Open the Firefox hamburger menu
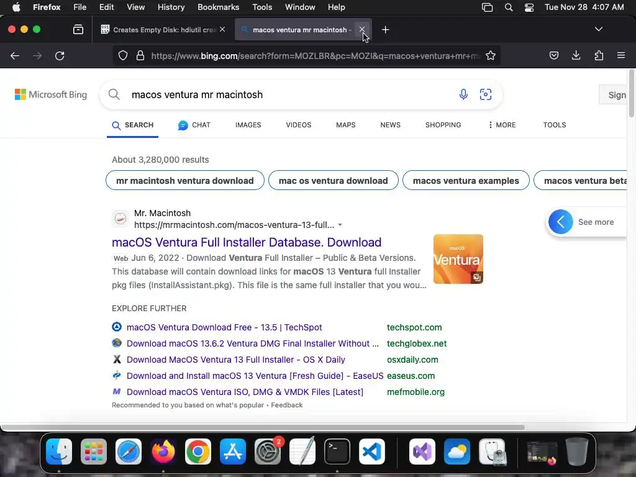 (620, 55)
